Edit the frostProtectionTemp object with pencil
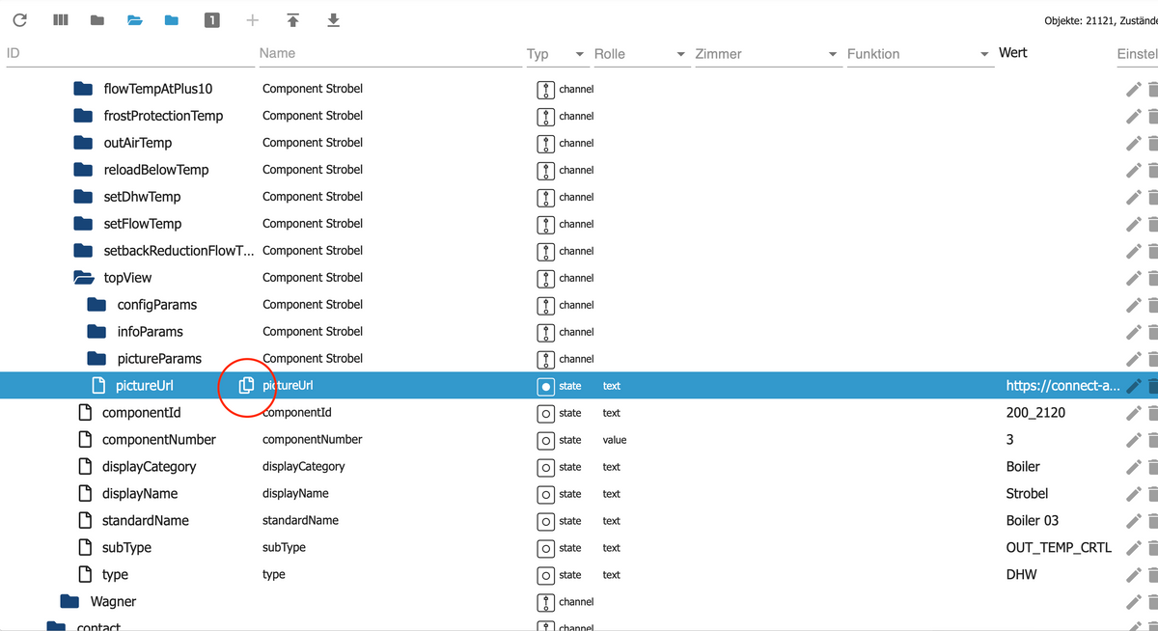Image resolution: width=1158 pixels, height=631 pixels. pyautogui.click(x=1134, y=116)
